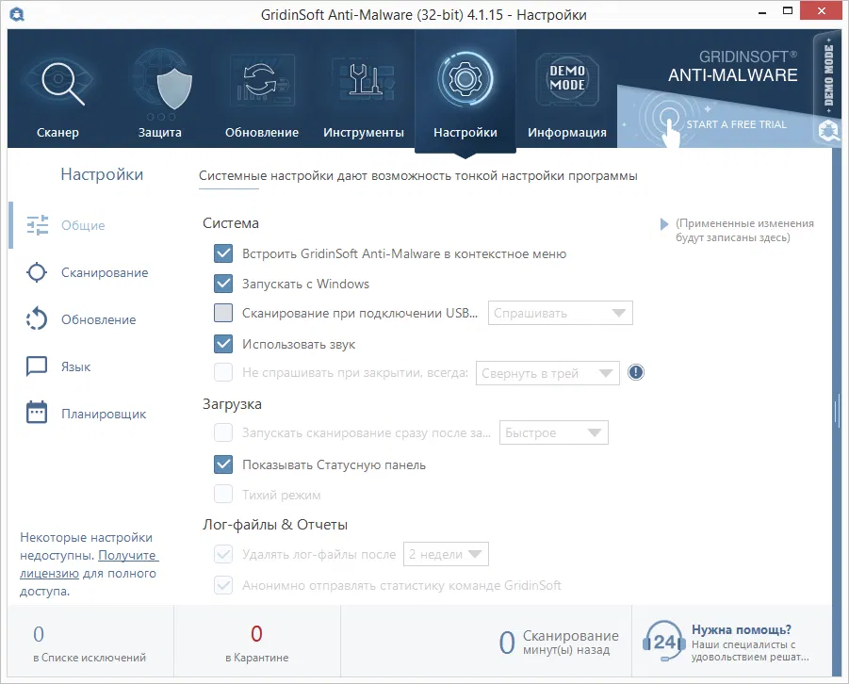Image resolution: width=849 pixels, height=684 pixels.
Task: Click the bug icon under DEMO MODE ribbon
Action: tap(828, 131)
